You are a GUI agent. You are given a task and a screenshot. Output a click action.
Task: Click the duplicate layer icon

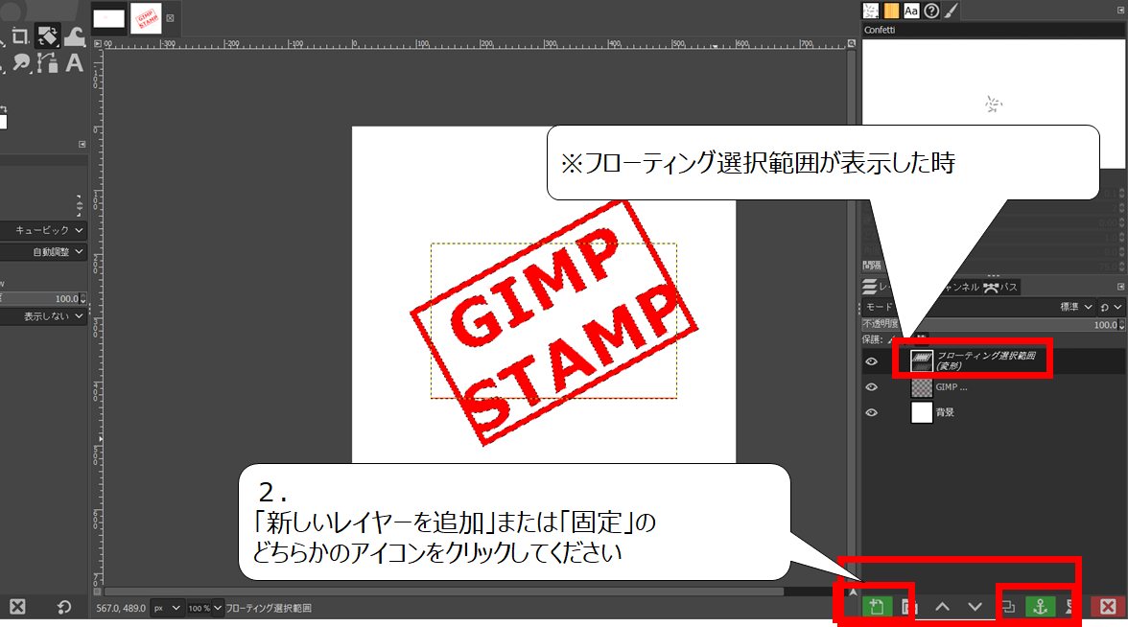tap(1009, 607)
